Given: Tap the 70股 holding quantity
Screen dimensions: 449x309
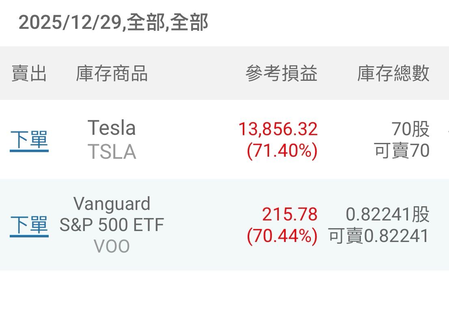Looking at the screenshot, I should click(410, 129).
